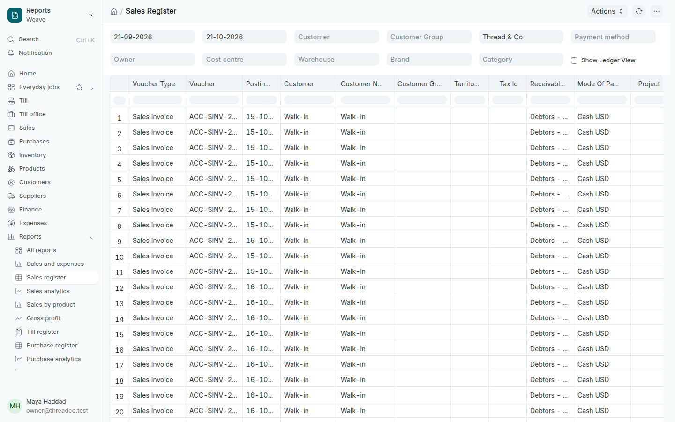Click the Mode Of Payment column header
675x422 pixels.
[602, 84]
